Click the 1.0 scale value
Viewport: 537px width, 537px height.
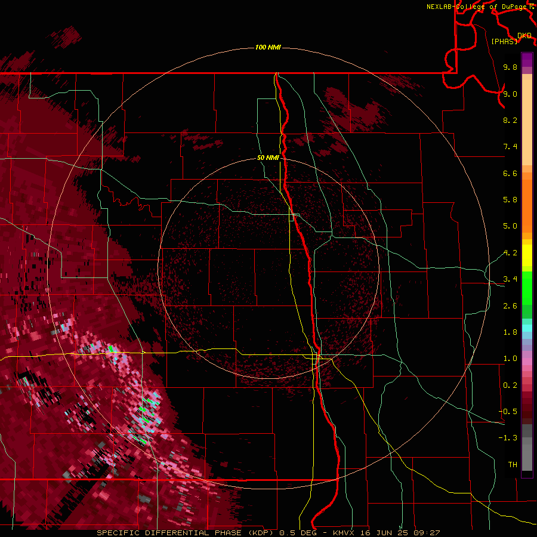(x=510, y=359)
